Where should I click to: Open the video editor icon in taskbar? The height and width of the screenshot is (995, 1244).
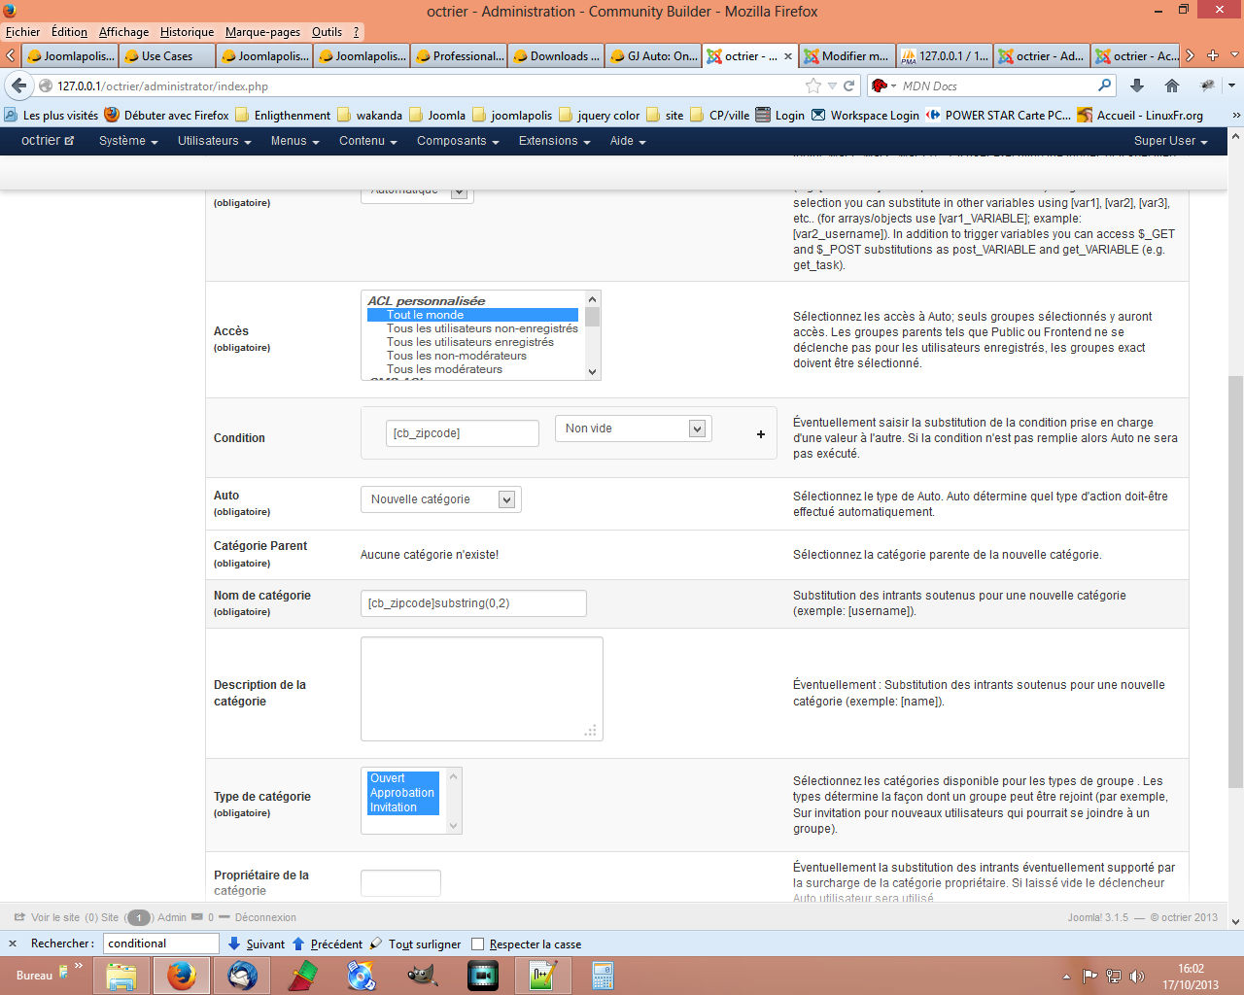tap(482, 975)
